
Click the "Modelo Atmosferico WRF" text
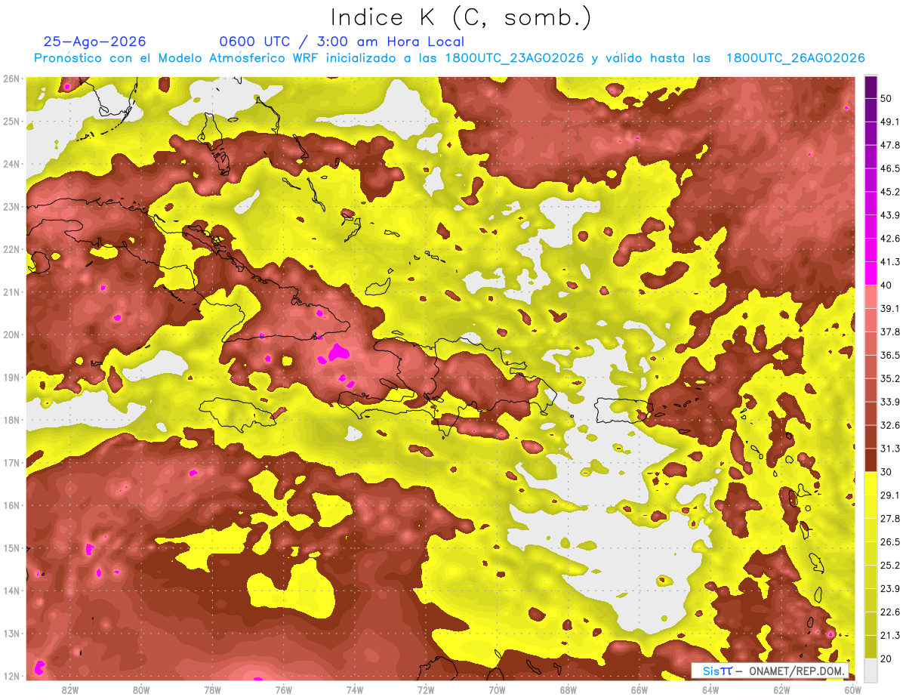click(243, 58)
